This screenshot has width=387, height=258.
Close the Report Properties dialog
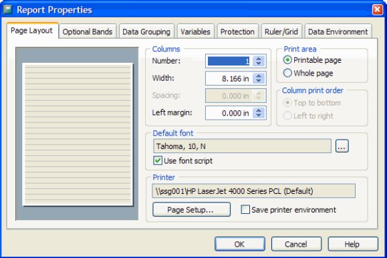pos(378,10)
